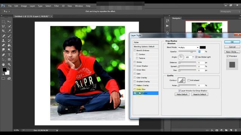Select the Path Selection tool
The image size is (241, 135).
(x=3, y=60)
